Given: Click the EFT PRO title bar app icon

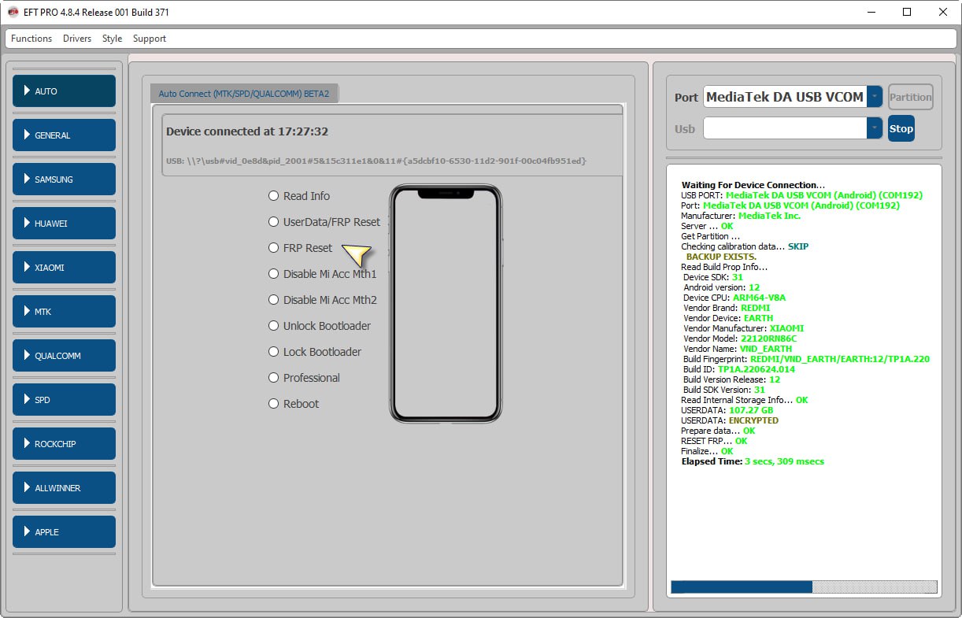Looking at the screenshot, I should pyautogui.click(x=13, y=13).
